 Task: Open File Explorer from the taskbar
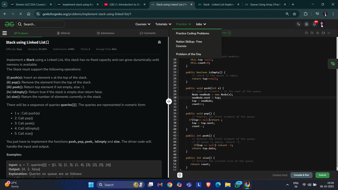click(x=228, y=185)
